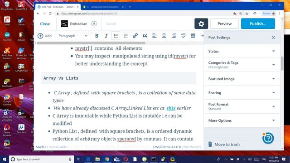Open the revisions count badge 9
The image size is (290, 163).
tap(94, 24)
